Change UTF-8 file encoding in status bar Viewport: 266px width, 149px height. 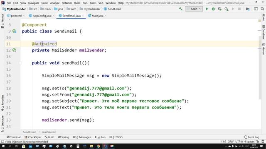[239, 142]
